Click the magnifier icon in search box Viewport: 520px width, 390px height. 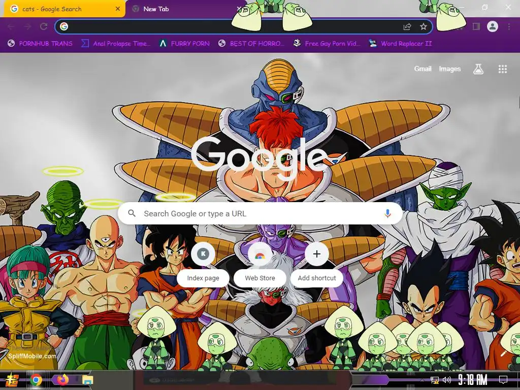(x=132, y=213)
